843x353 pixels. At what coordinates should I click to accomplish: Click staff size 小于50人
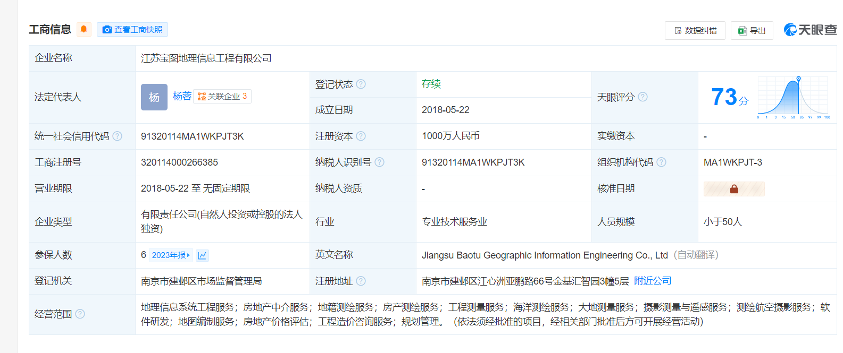pyautogui.click(x=723, y=222)
